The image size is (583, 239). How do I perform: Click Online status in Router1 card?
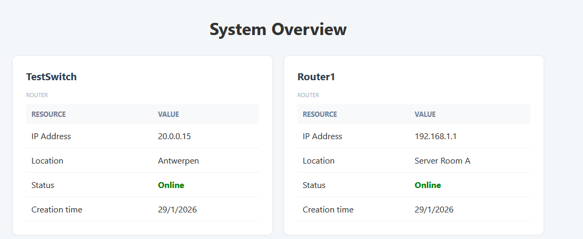(x=428, y=185)
